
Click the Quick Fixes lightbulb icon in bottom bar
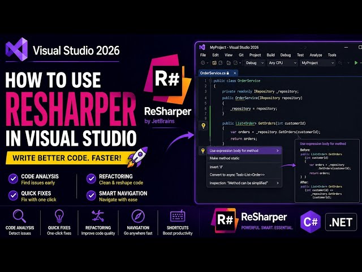[59, 216]
